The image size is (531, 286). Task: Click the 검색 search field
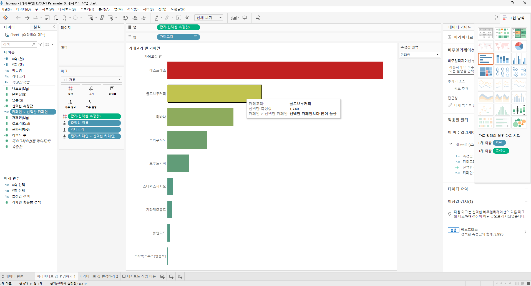[19, 44]
